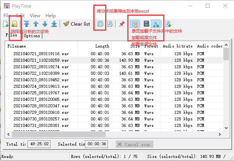Open the File menu
The image size is (234, 161).
[x=7, y=16]
